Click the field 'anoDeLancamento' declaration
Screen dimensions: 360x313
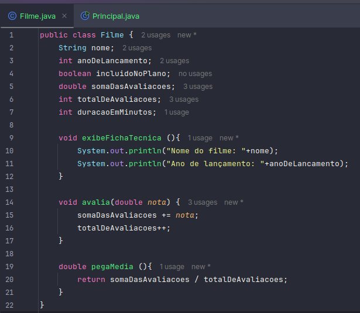coord(112,61)
